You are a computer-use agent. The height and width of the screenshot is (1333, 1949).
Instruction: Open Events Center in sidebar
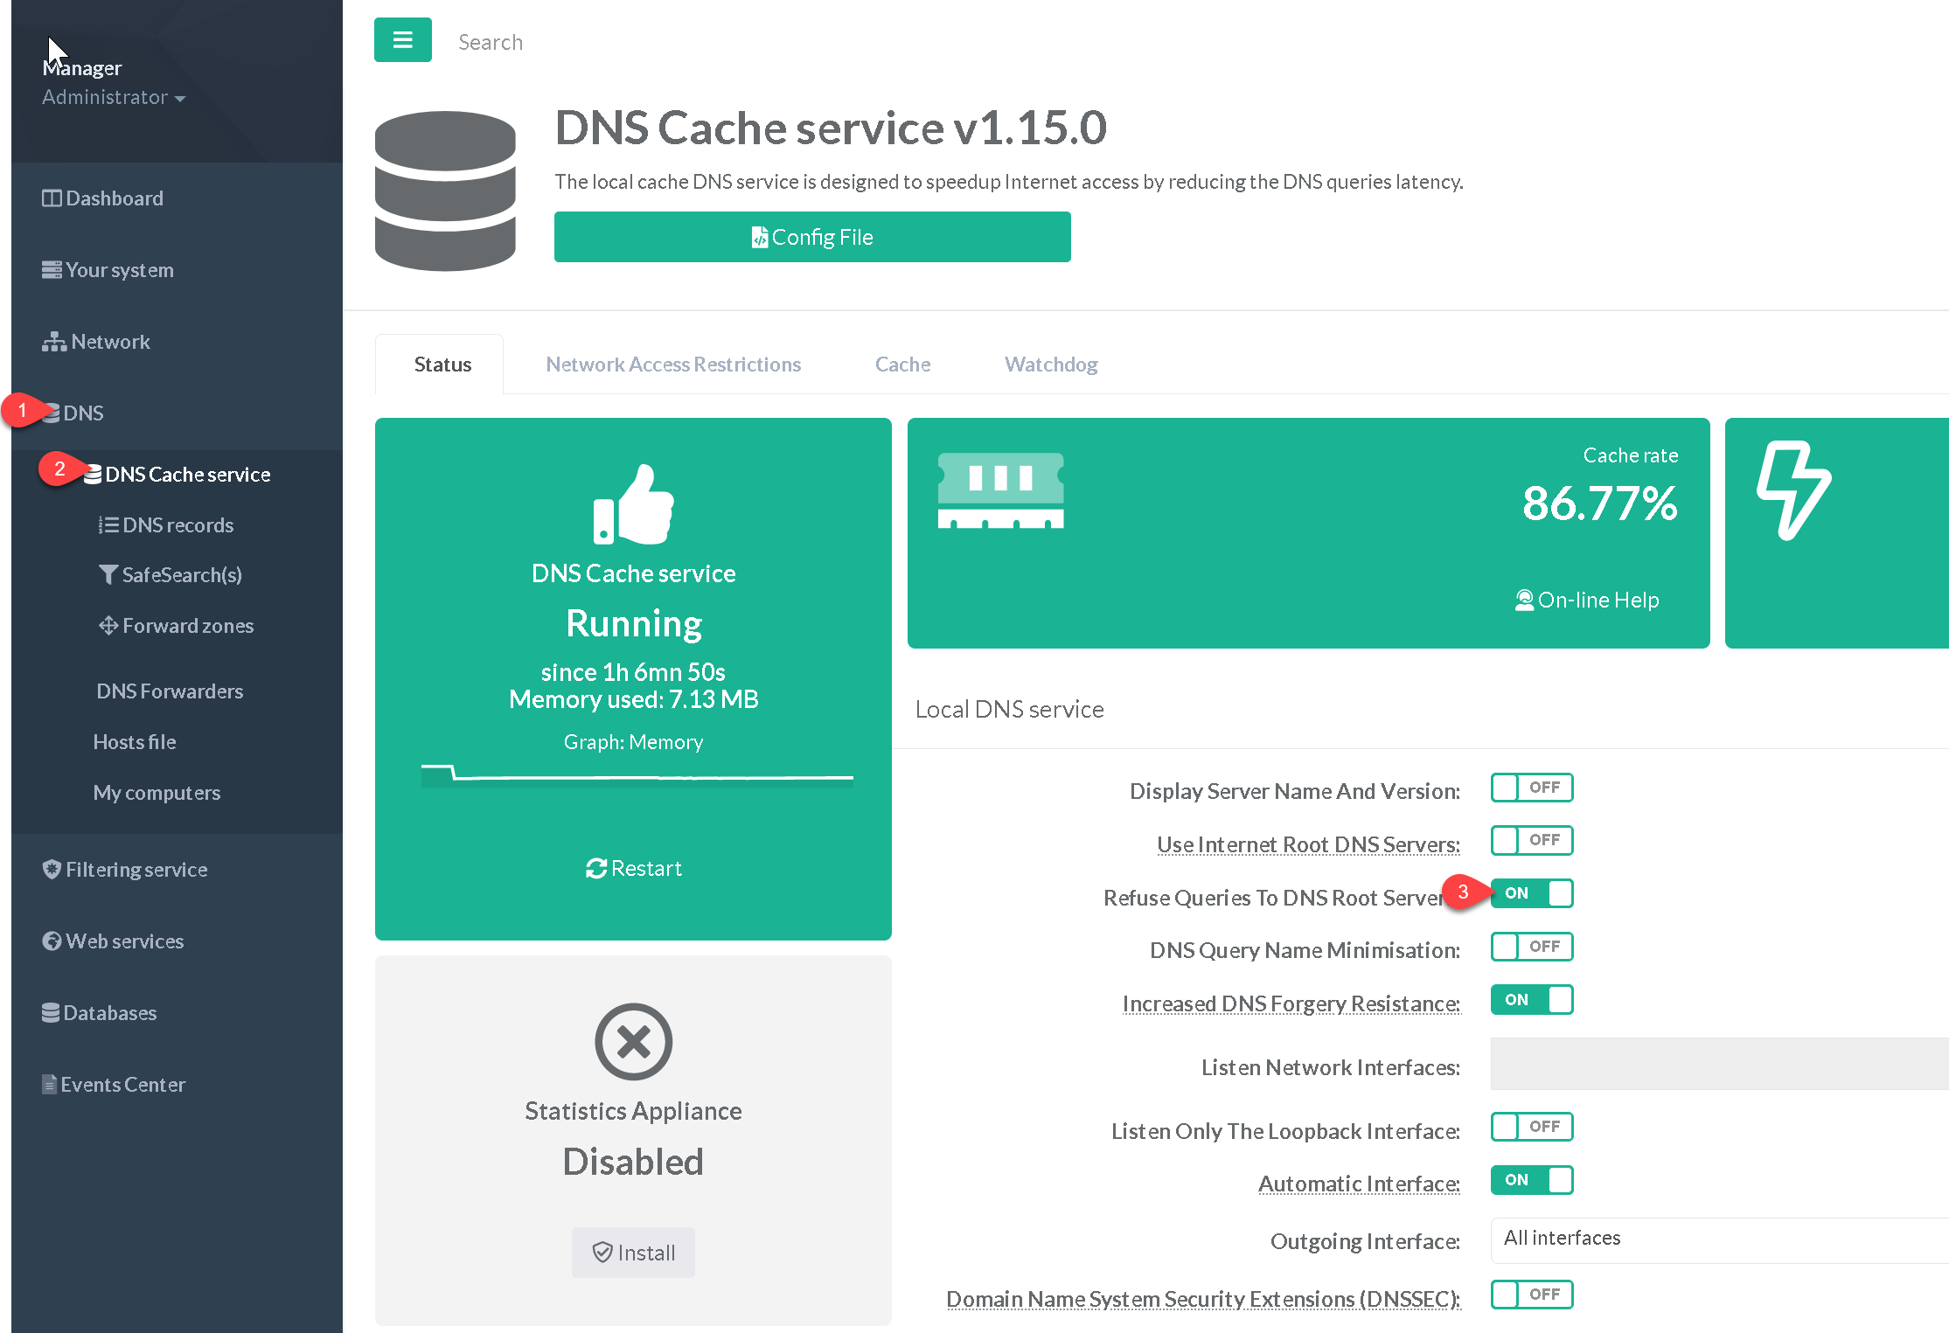click(122, 1084)
